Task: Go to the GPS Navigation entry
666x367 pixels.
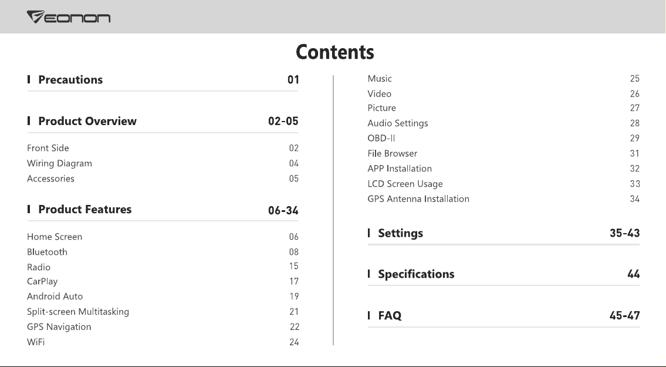Action: pyautogui.click(x=59, y=327)
